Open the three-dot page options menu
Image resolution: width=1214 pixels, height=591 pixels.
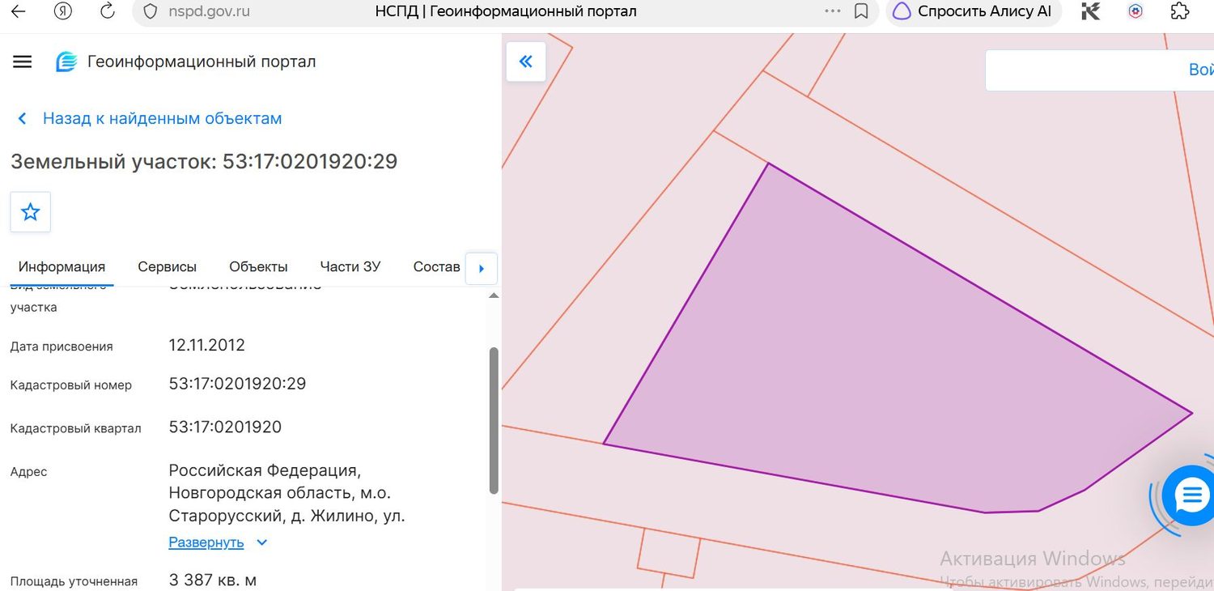pyautogui.click(x=833, y=11)
